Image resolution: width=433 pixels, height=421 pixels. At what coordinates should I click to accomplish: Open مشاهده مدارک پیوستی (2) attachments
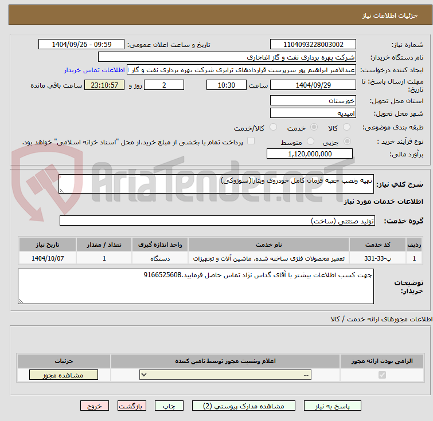(244, 406)
